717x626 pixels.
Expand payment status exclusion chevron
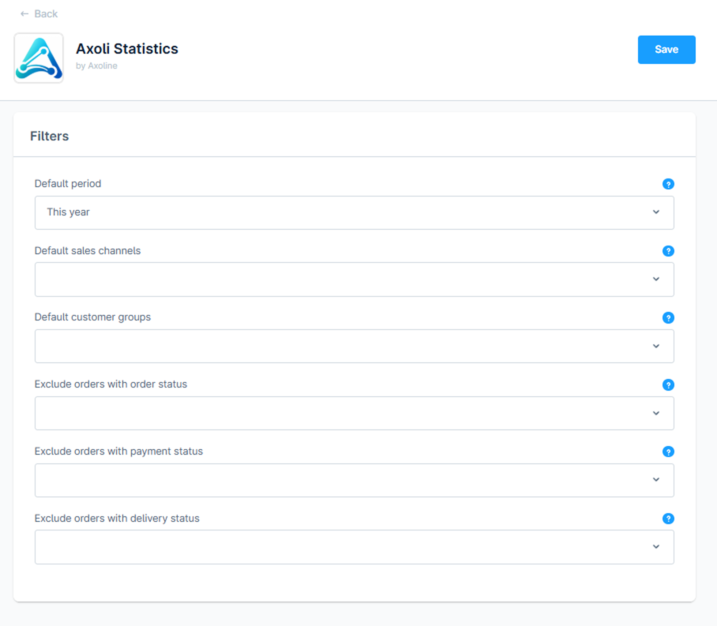point(656,479)
